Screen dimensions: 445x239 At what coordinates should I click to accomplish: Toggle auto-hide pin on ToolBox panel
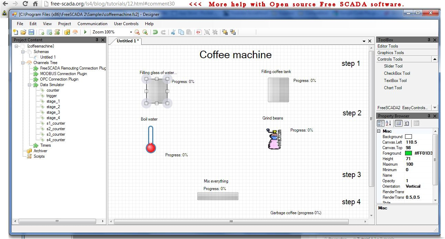coord(429,40)
